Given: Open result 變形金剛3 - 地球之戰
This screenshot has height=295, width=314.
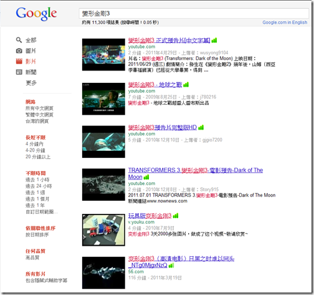Looking at the screenshot, I should [x=155, y=85].
